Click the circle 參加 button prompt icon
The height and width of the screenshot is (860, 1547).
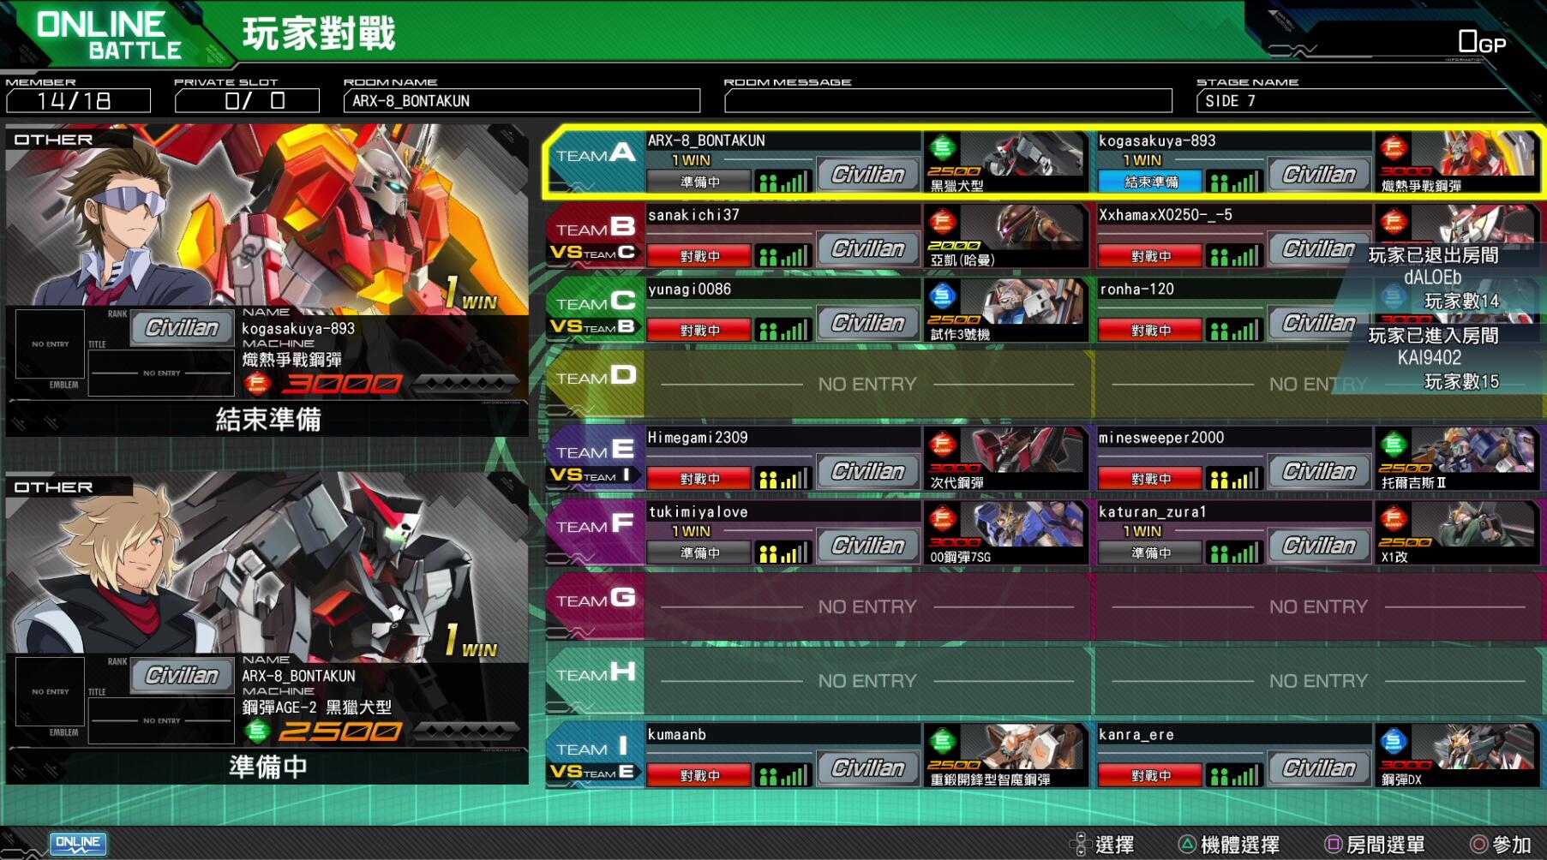pyautogui.click(x=1479, y=845)
